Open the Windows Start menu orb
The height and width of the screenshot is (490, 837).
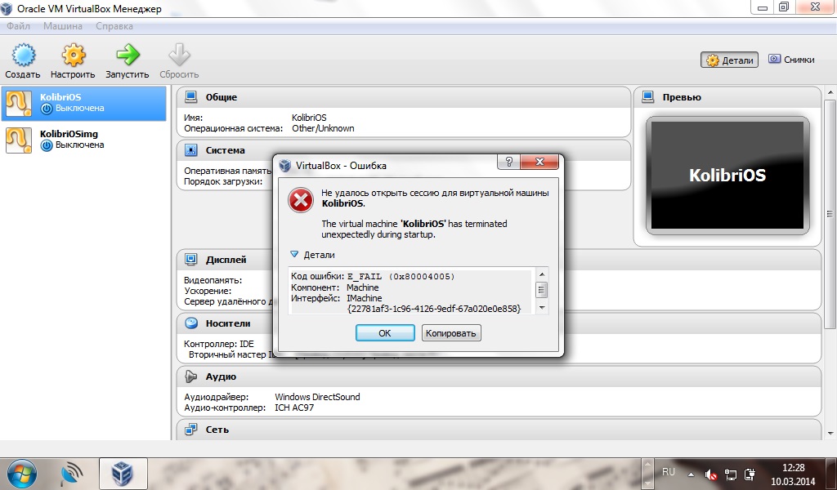22,473
